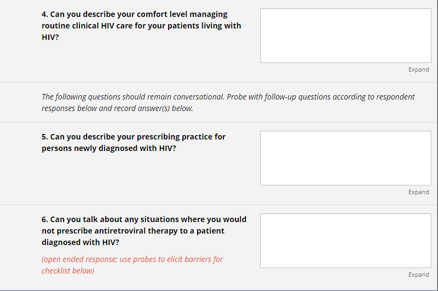Image resolution: width=438 pixels, height=291 pixels.
Task: Click the number "6." before the last question
Action: [45, 219]
